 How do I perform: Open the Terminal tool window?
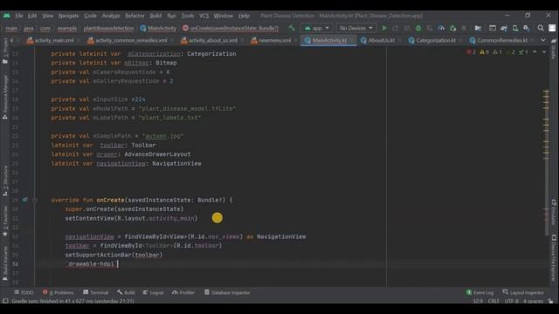click(x=95, y=292)
